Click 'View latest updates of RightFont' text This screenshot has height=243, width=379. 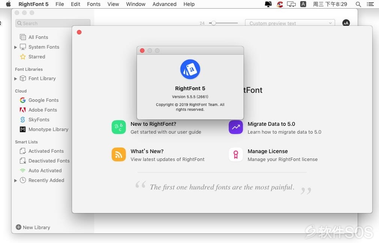tap(167, 160)
